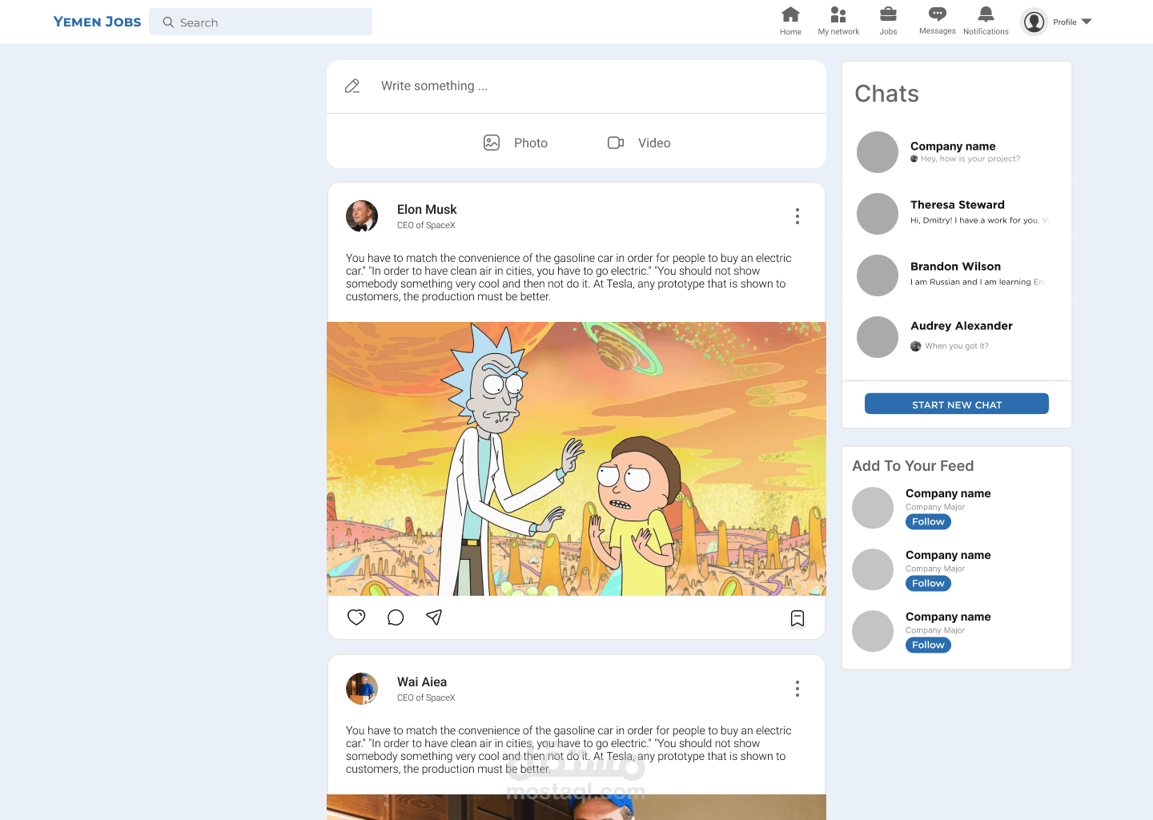Image resolution: width=1153 pixels, height=820 pixels.
Task: Comment on Elon Musk's post
Action: click(x=396, y=617)
